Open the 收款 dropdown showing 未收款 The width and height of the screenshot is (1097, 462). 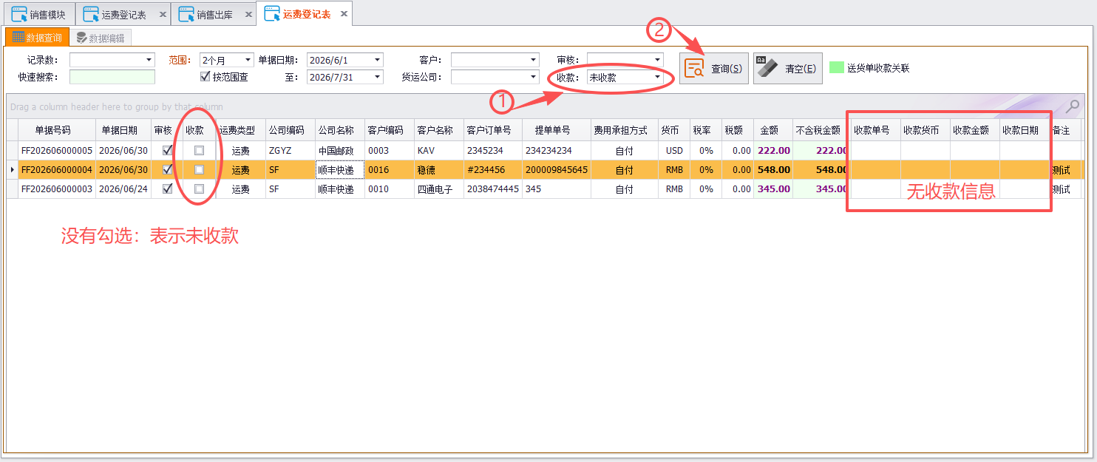657,77
